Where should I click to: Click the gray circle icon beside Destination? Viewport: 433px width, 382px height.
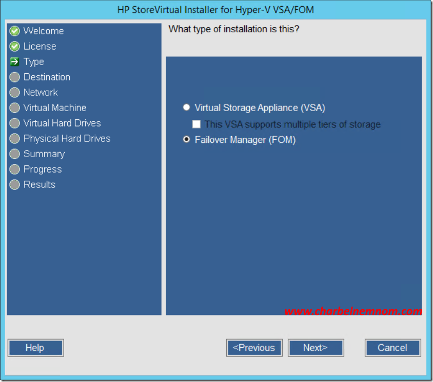[15, 77]
